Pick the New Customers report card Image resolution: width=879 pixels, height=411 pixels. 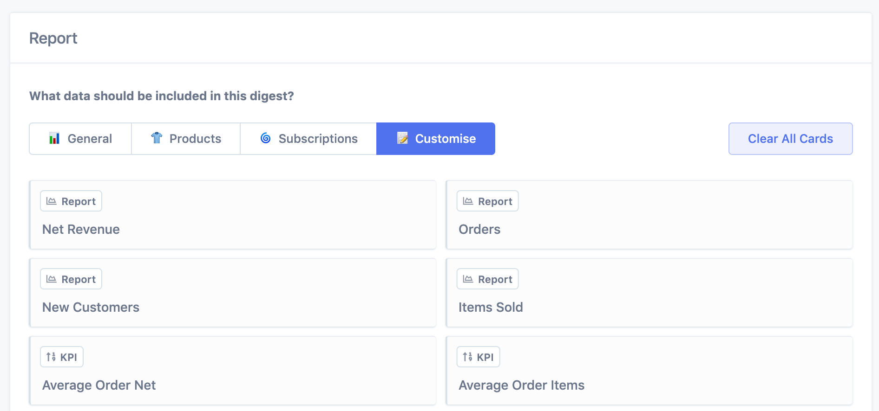pyautogui.click(x=232, y=307)
